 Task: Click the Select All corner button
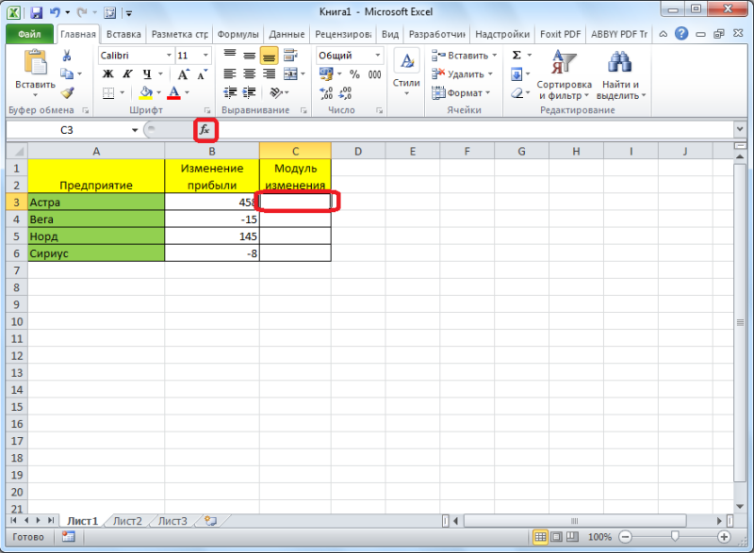point(17,152)
